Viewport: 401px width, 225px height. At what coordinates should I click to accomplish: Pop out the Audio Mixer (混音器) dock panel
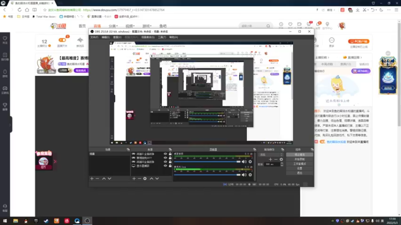point(255,149)
